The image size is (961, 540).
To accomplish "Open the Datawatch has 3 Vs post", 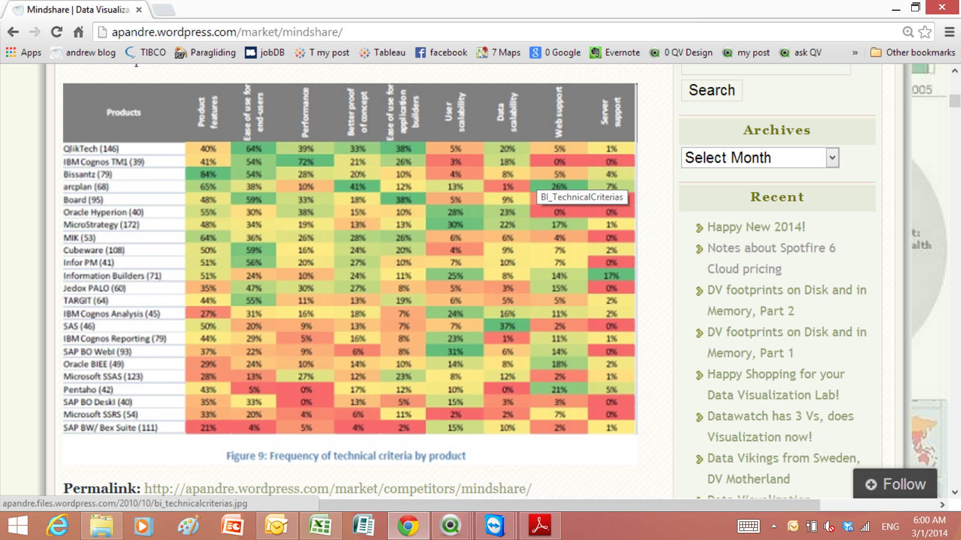I will point(780,426).
